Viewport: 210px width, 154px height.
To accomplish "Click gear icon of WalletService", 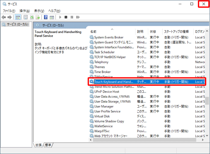I will pos(92,126).
